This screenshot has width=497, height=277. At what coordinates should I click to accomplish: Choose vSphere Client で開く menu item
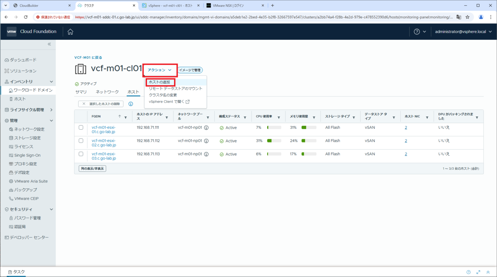point(169,102)
